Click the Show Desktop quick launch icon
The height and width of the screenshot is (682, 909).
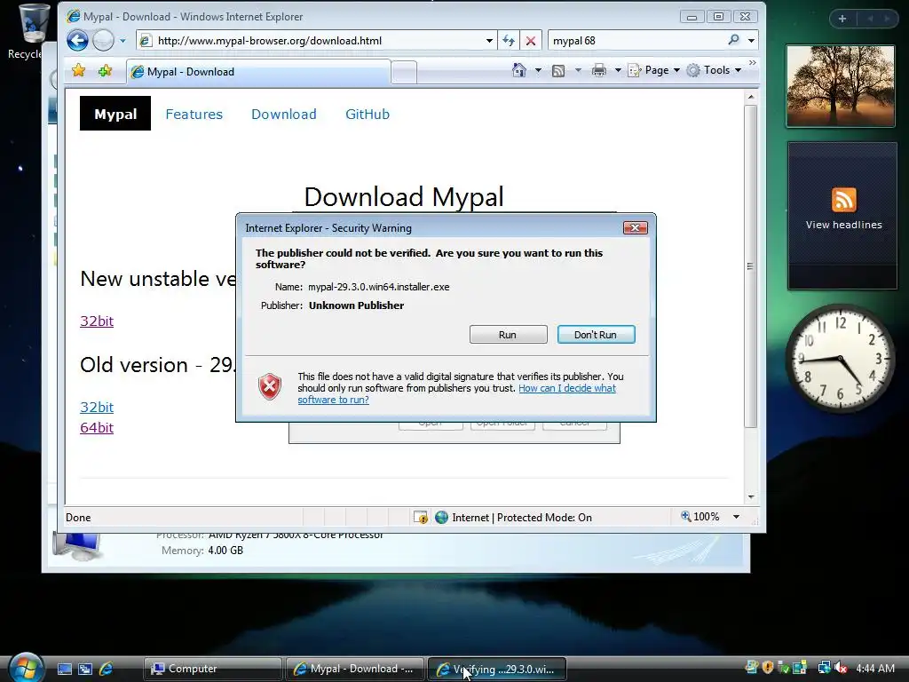64,669
